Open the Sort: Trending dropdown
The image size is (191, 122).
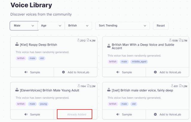(x=122, y=26)
